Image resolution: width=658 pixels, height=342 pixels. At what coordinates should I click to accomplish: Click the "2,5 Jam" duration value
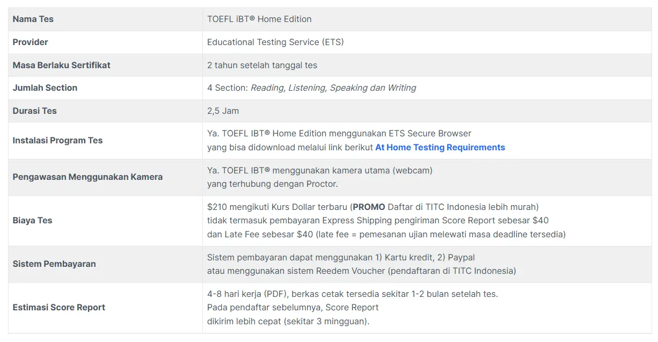(223, 111)
